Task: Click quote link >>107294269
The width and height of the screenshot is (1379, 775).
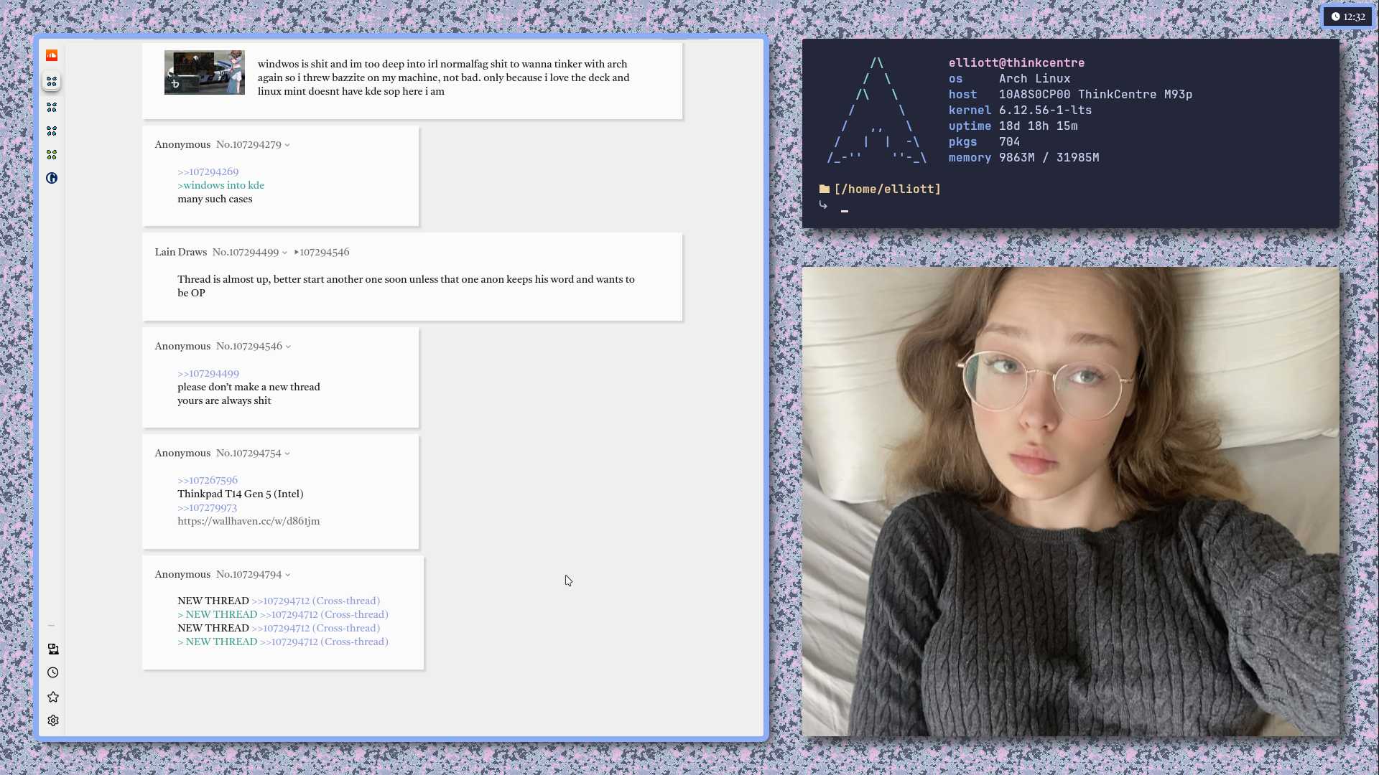Action: pos(208,172)
